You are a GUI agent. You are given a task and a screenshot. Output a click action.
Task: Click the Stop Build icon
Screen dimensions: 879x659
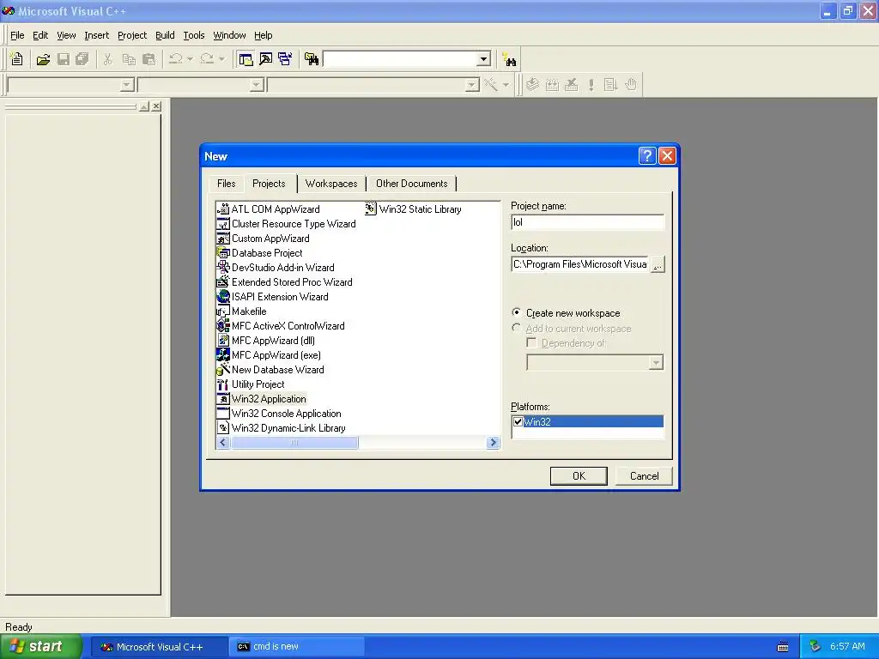pos(571,85)
